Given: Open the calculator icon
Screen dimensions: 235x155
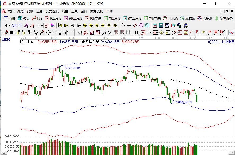Looking at the screenshot, I should point(161,26).
